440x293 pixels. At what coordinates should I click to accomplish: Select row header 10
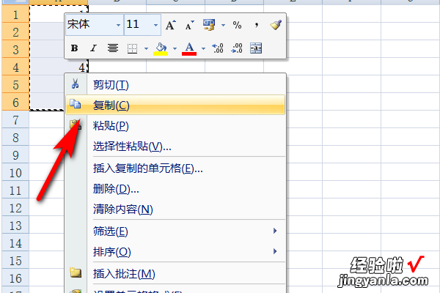click(x=15, y=173)
